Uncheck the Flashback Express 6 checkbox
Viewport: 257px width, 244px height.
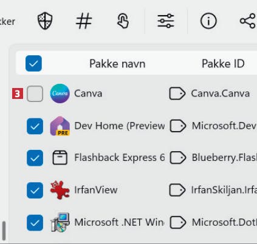(35, 158)
